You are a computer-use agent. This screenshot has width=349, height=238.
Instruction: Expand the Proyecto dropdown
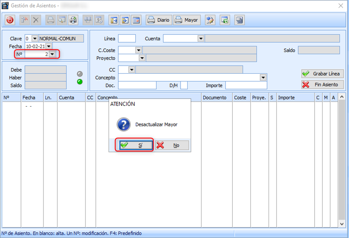pyautogui.click(x=142, y=58)
